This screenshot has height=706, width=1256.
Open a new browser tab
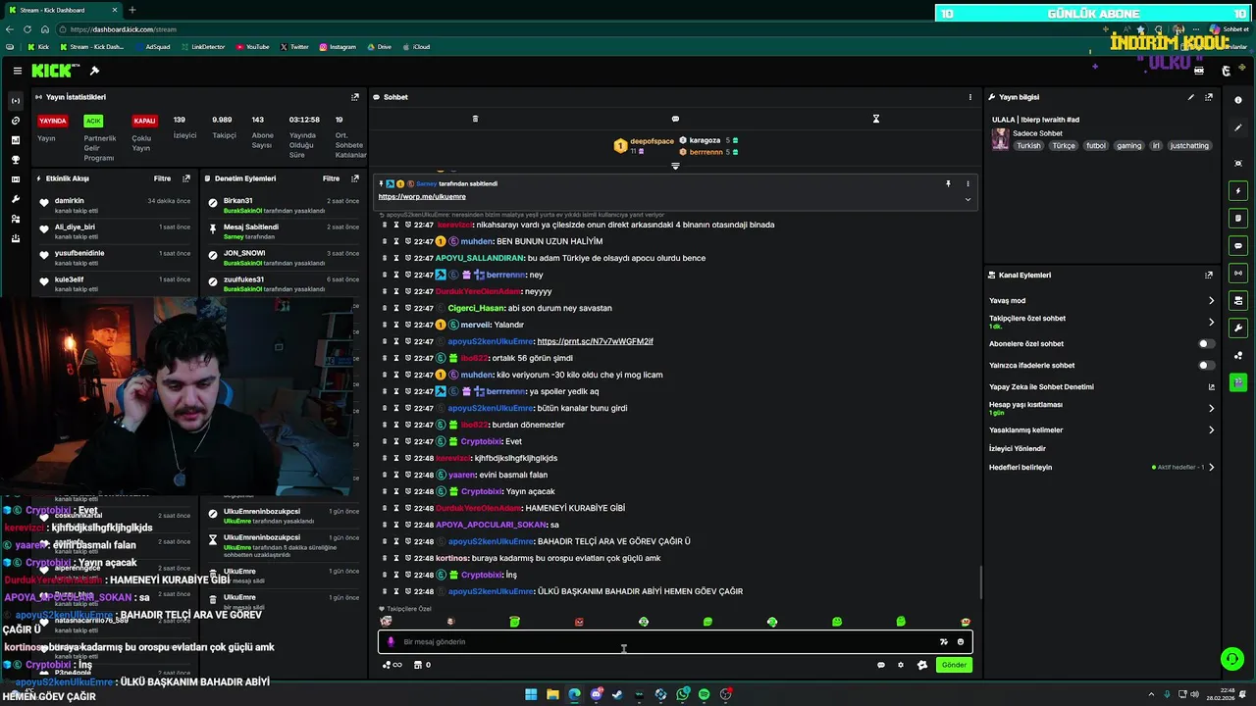(131, 10)
